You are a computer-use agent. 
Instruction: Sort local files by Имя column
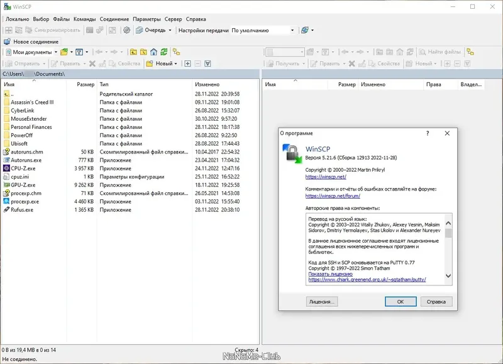[34, 85]
